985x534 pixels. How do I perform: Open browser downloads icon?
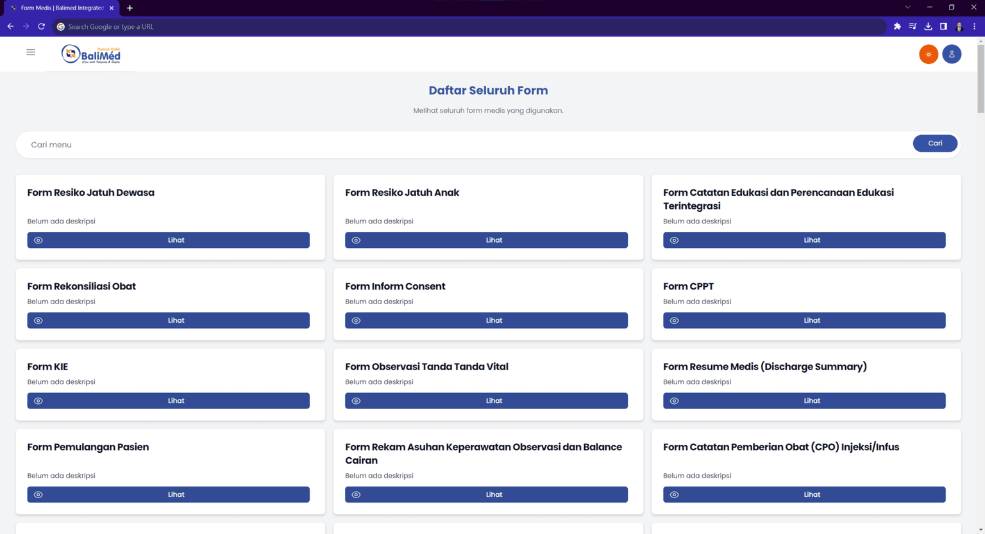point(928,26)
